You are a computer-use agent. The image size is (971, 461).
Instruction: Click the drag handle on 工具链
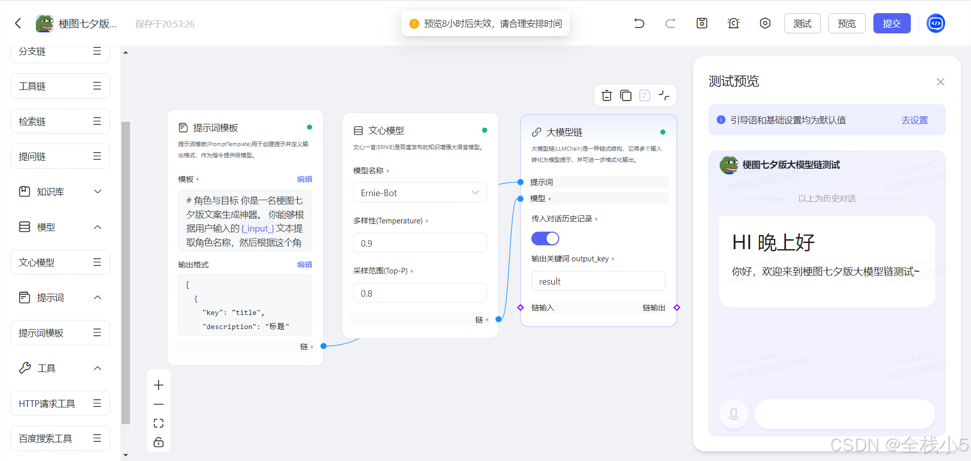(x=97, y=86)
